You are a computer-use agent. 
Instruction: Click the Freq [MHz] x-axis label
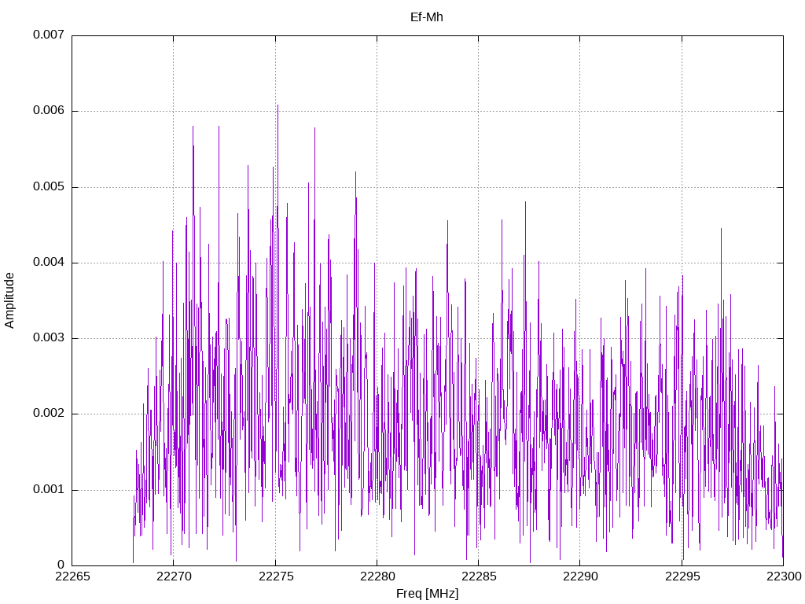tap(427, 594)
